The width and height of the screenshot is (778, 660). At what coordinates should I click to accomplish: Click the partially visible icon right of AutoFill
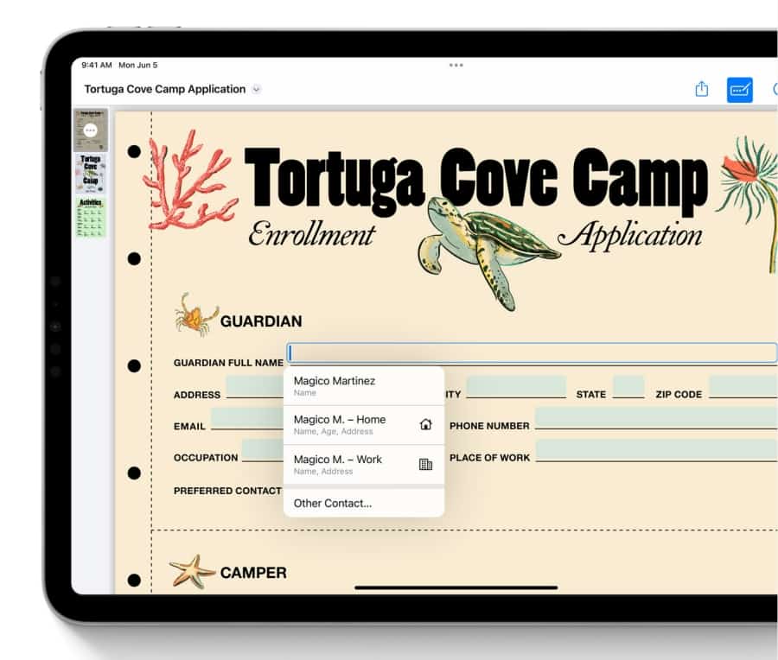pos(774,90)
